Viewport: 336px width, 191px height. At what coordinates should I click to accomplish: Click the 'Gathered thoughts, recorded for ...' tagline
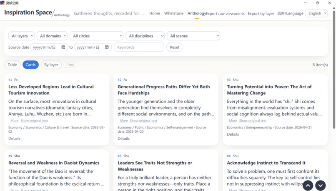pos(109,13)
